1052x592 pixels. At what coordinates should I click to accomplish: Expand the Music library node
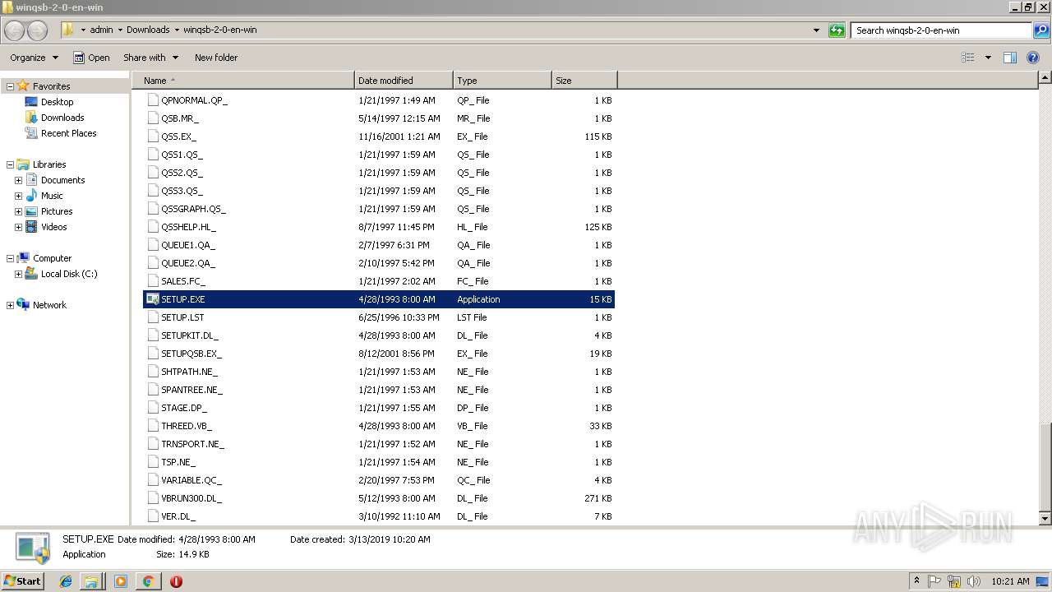point(18,196)
